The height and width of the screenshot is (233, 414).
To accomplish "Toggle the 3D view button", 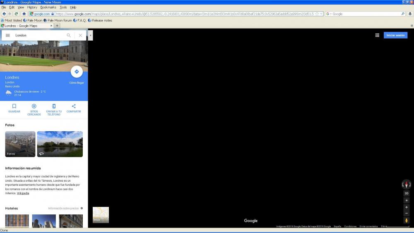I will tap(407, 193).
